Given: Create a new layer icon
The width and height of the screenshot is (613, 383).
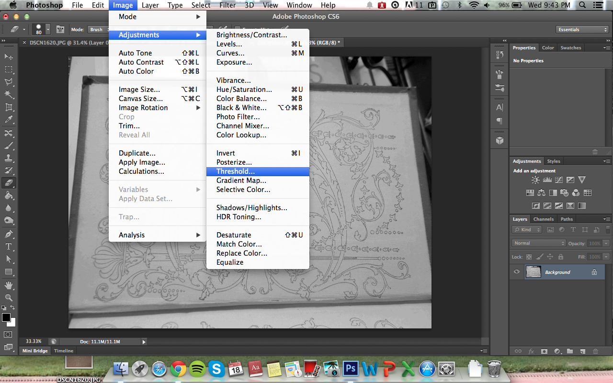Looking at the screenshot, I should [582, 351].
